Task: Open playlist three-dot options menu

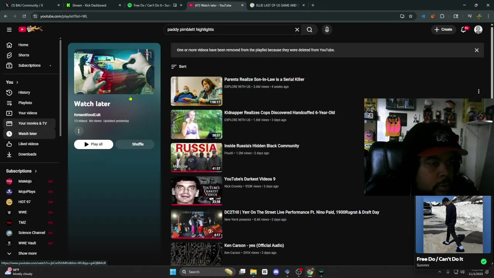Action: click(79, 131)
